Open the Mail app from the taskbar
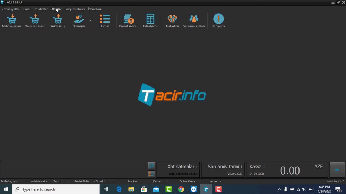Image resolution: width=346 pixels, height=194 pixels. tap(156, 189)
